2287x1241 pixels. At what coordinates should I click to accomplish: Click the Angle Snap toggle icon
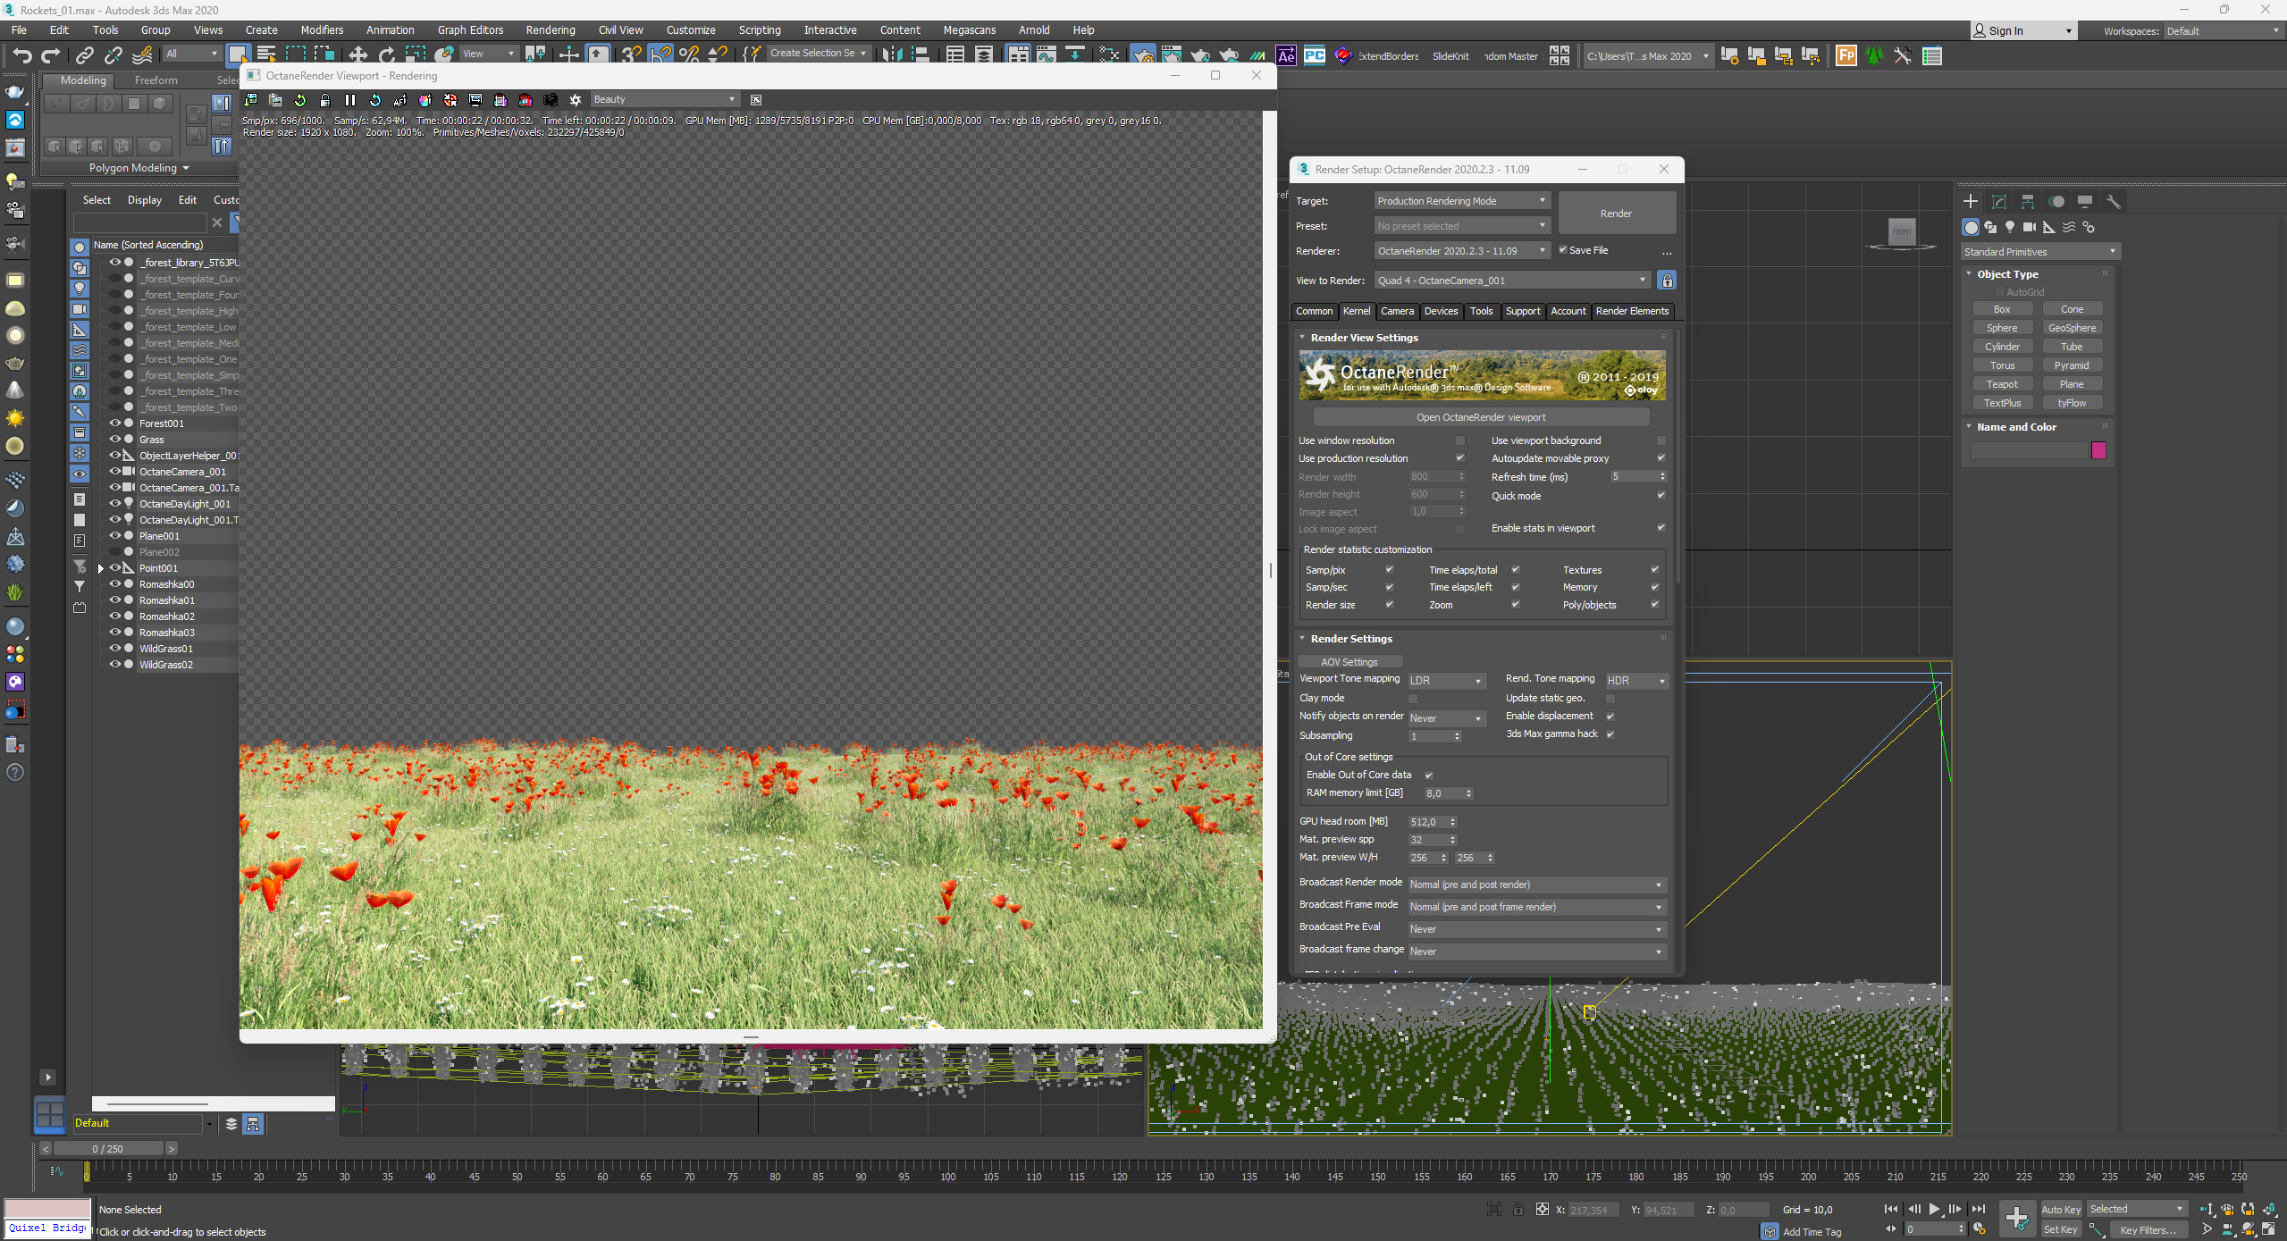660,55
